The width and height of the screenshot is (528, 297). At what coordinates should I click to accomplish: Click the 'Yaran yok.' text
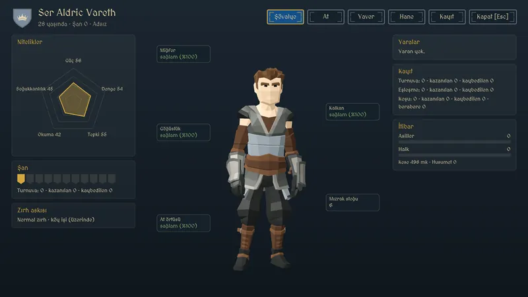coord(411,51)
